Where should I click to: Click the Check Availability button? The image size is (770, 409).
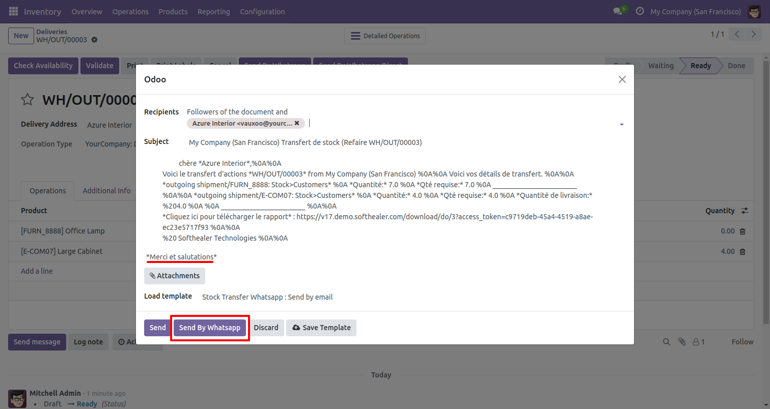[x=43, y=66]
